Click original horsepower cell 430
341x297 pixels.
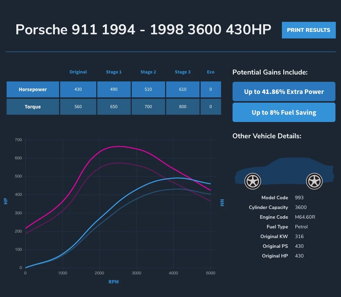tap(78, 89)
